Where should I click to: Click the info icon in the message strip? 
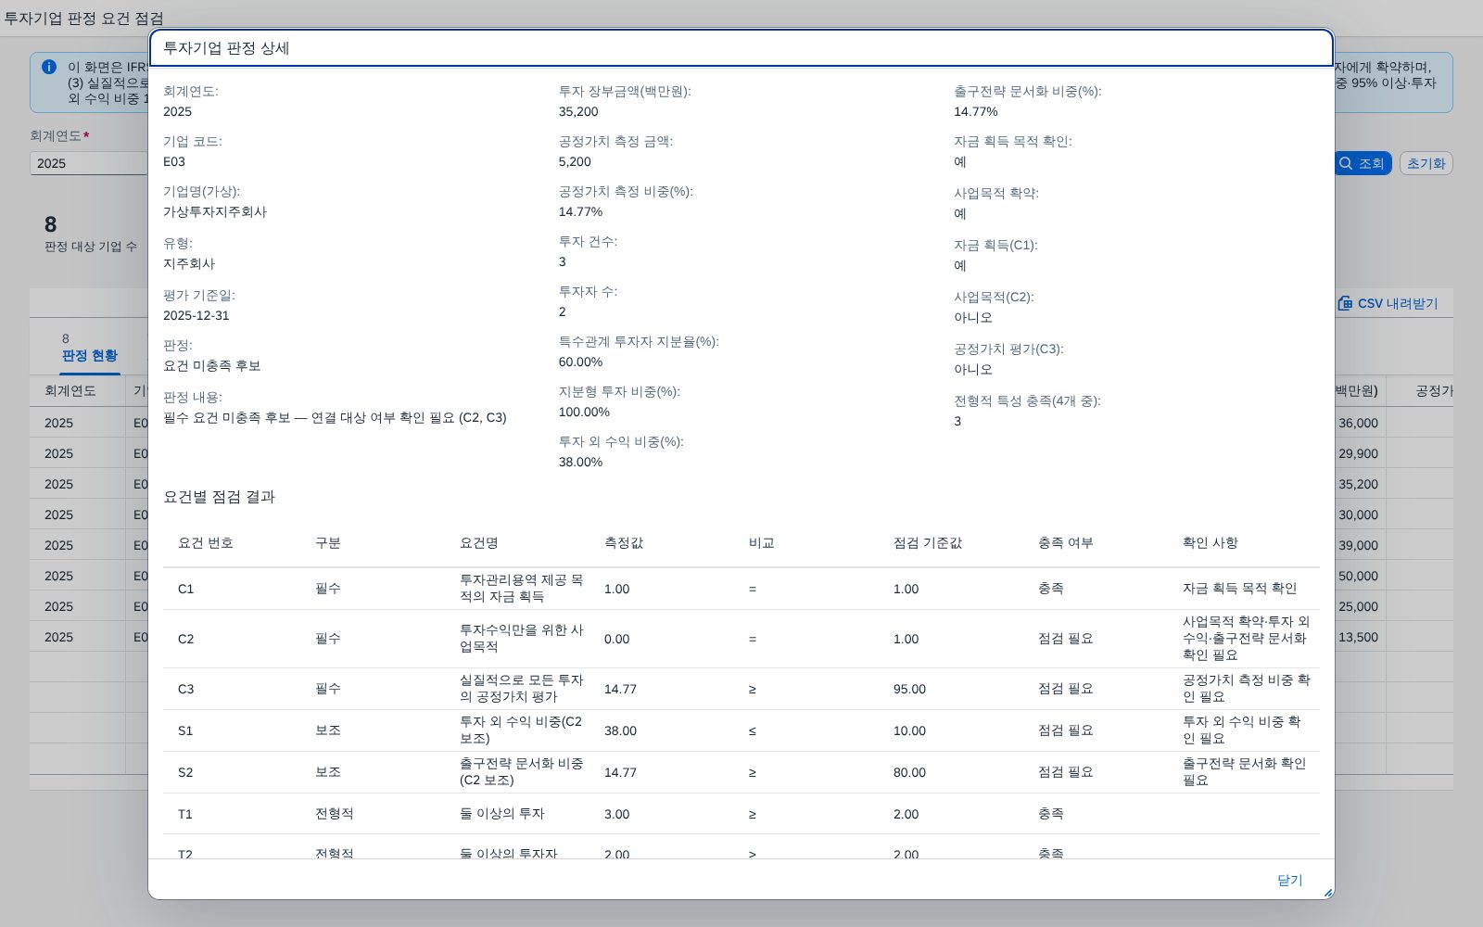click(49, 67)
